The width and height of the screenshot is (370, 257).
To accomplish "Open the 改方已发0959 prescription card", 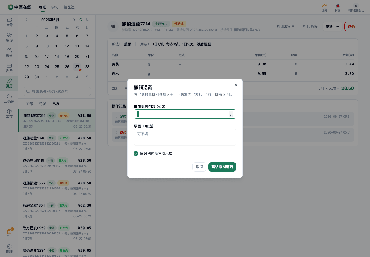I will (57, 233).
